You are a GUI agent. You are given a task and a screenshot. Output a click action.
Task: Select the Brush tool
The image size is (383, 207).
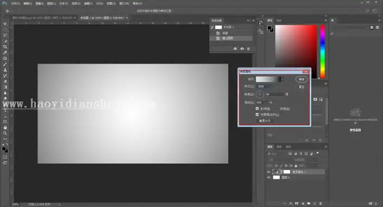click(x=5, y=64)
